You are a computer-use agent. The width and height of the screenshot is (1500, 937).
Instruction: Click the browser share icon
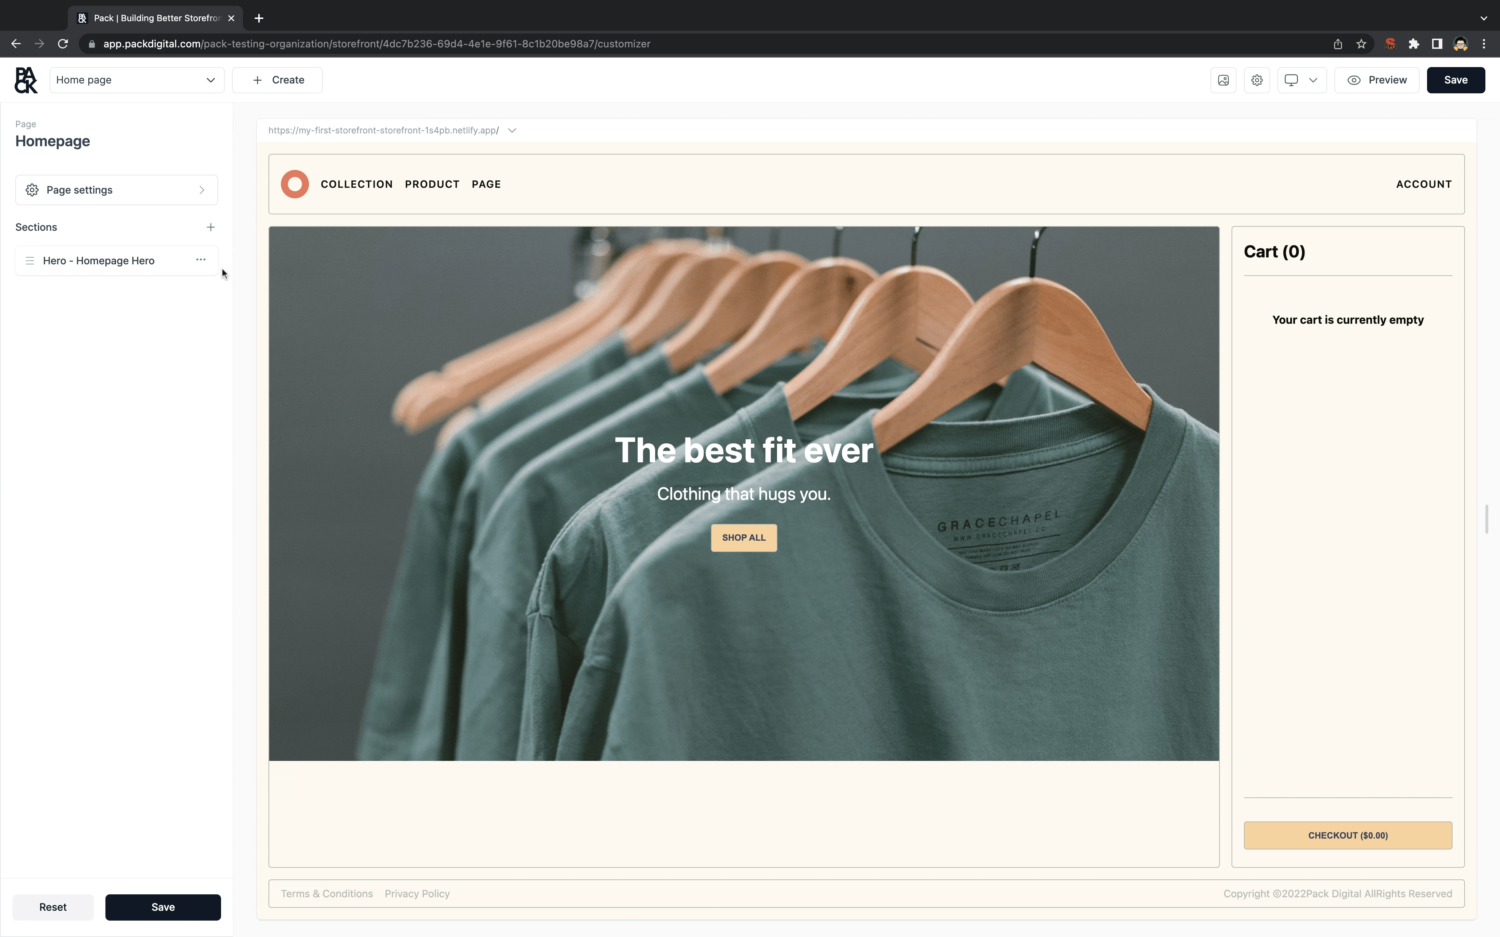1338,43
